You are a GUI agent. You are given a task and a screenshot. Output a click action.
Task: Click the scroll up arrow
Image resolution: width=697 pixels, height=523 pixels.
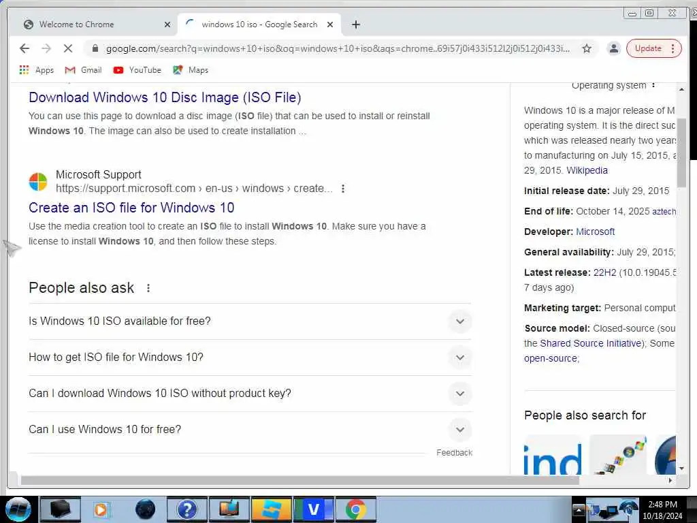681,89
